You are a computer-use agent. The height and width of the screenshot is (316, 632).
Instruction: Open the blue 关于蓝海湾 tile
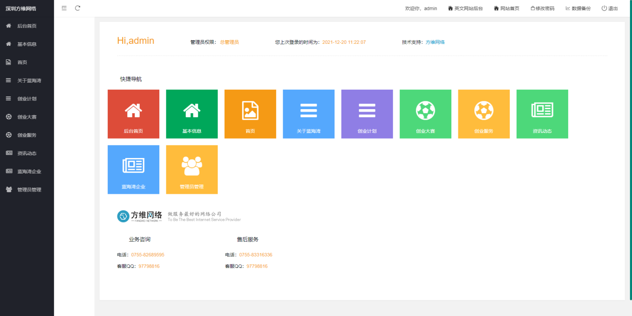coord(309,114)
